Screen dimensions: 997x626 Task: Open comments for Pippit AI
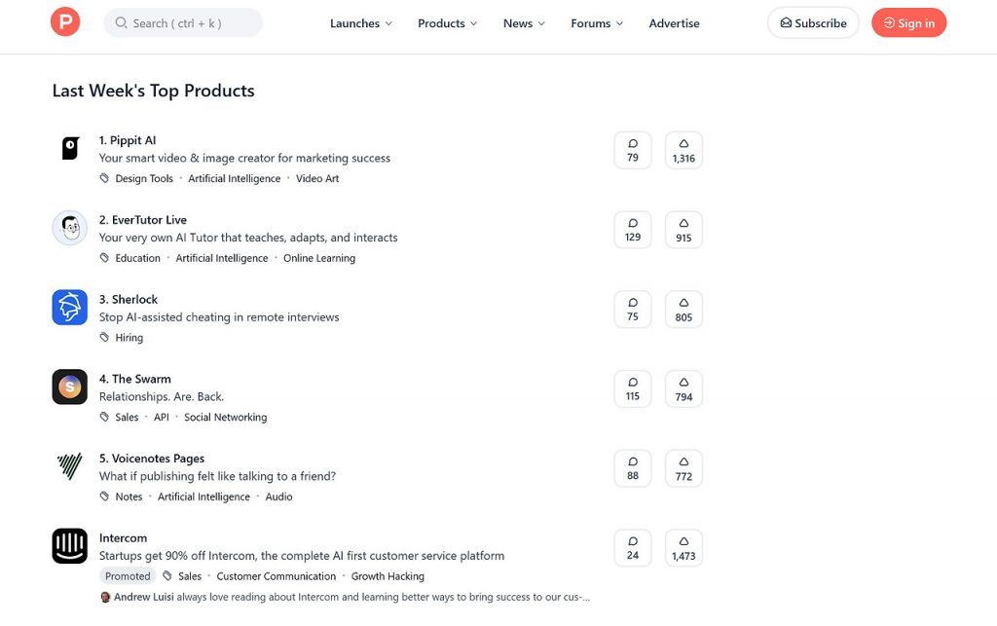(633, 150)
